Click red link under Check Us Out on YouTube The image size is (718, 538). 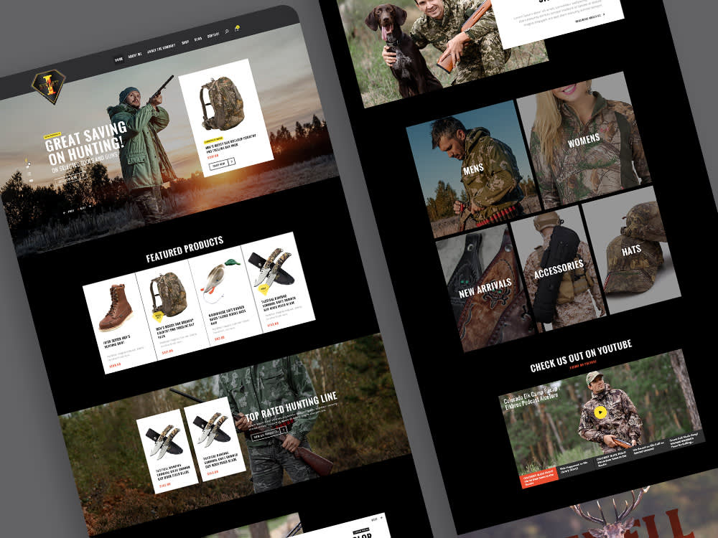click(x=583, y=364)
